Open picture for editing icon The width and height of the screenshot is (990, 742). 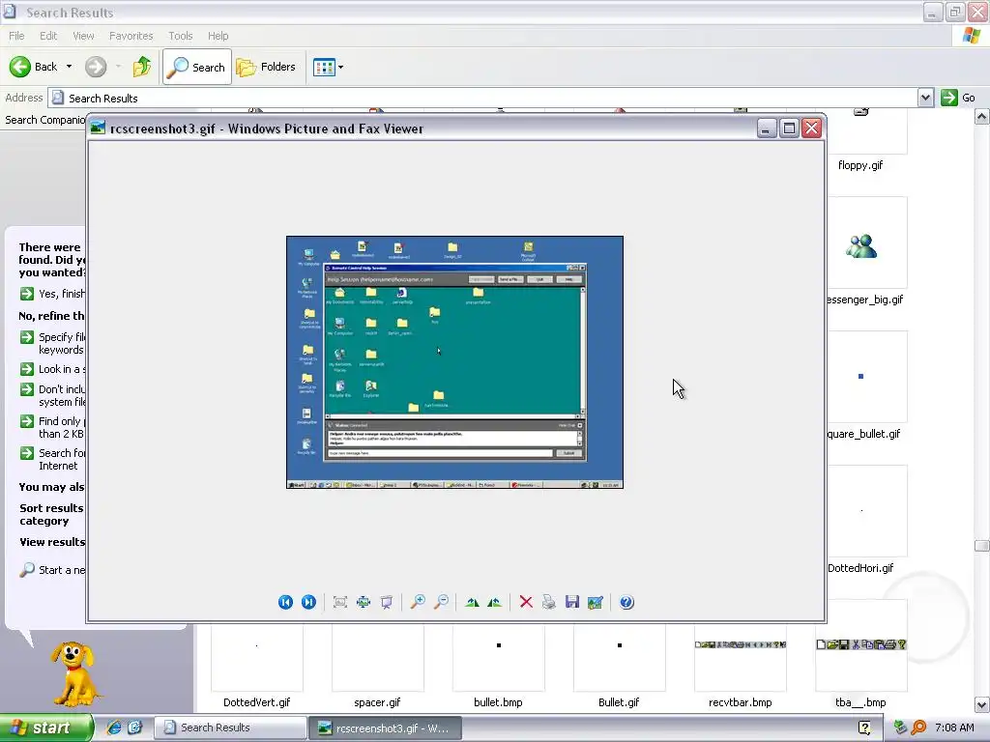[x=595, y=602]
